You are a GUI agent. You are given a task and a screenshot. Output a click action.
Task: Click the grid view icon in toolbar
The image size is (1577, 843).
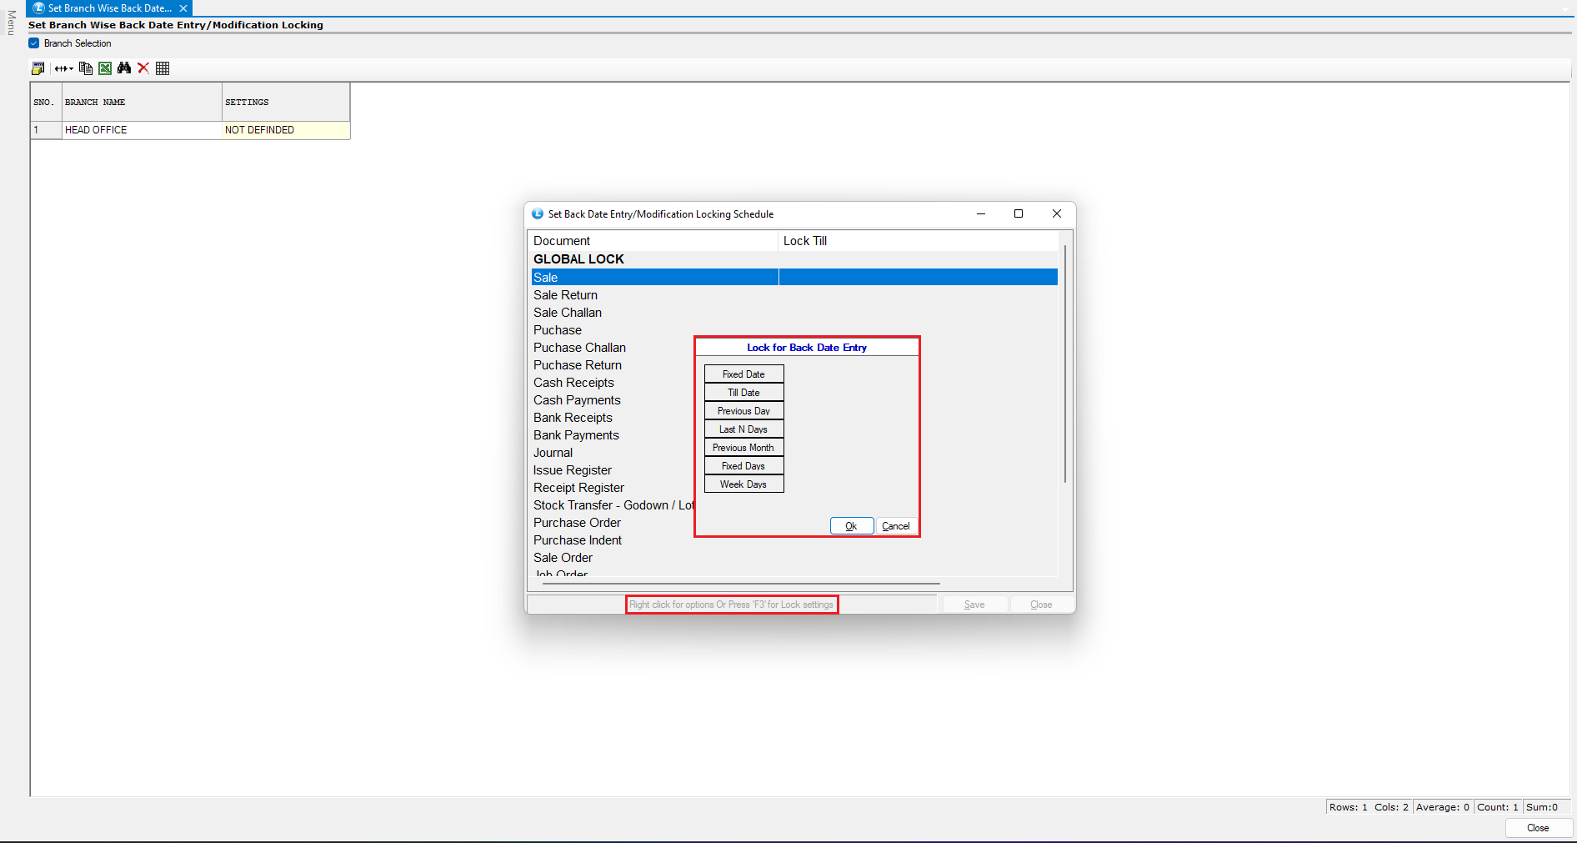(163, 68)
